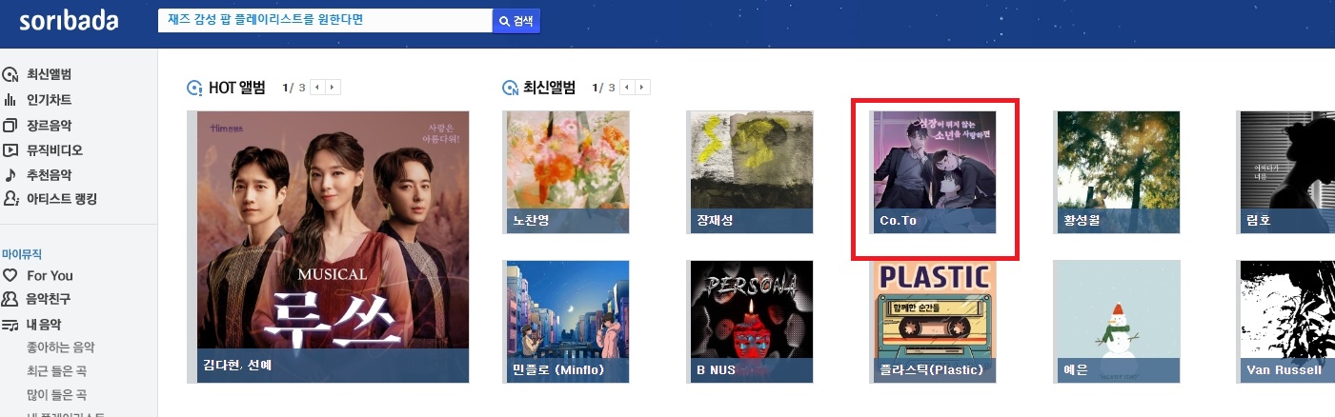
Task: Click the search input field
Action: click(x=324, y=21)
